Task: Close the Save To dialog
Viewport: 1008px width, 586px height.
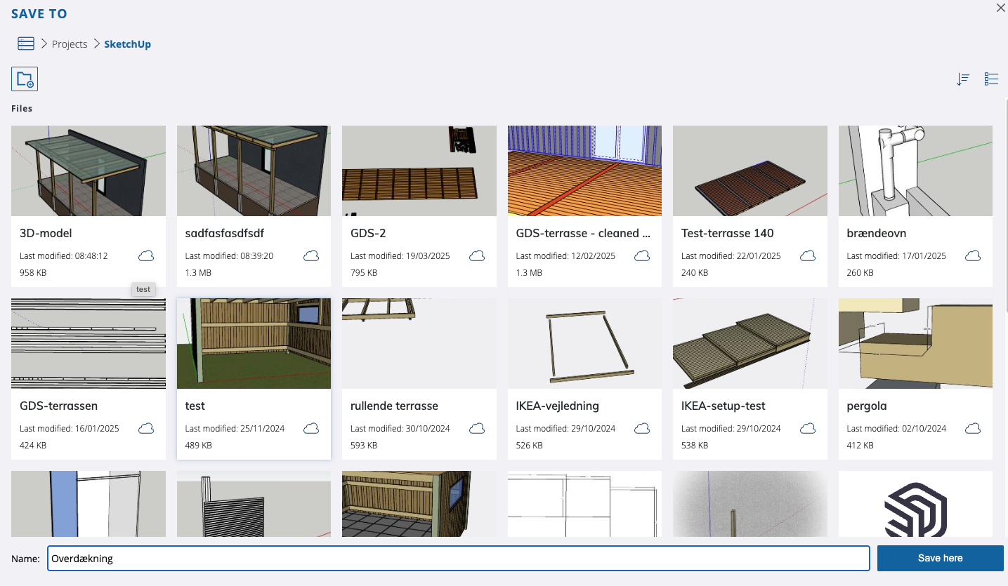Action: (1001, 8)
